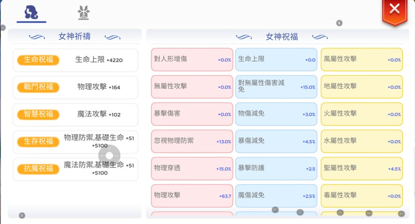Select the 物理穿透 pink stat card
This screenshot has width=415, height=224.
point(192,168)
